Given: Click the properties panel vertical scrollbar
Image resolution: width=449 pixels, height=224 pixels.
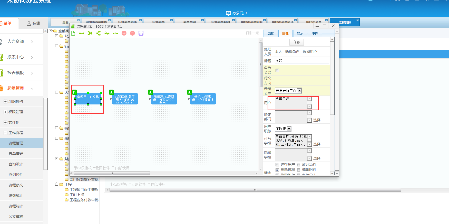Looking at the screenshot, I should [332, 78].
